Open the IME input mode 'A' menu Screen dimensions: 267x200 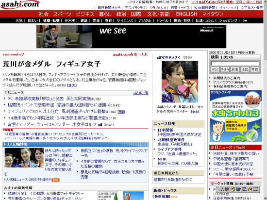[x=222, y=189]
